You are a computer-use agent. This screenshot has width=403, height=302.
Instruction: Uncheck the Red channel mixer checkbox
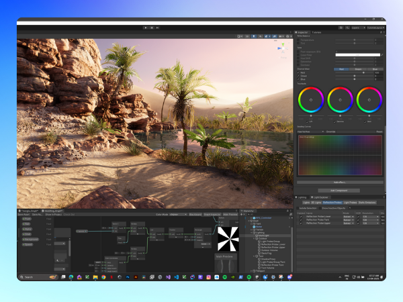[x=298, y=72]
